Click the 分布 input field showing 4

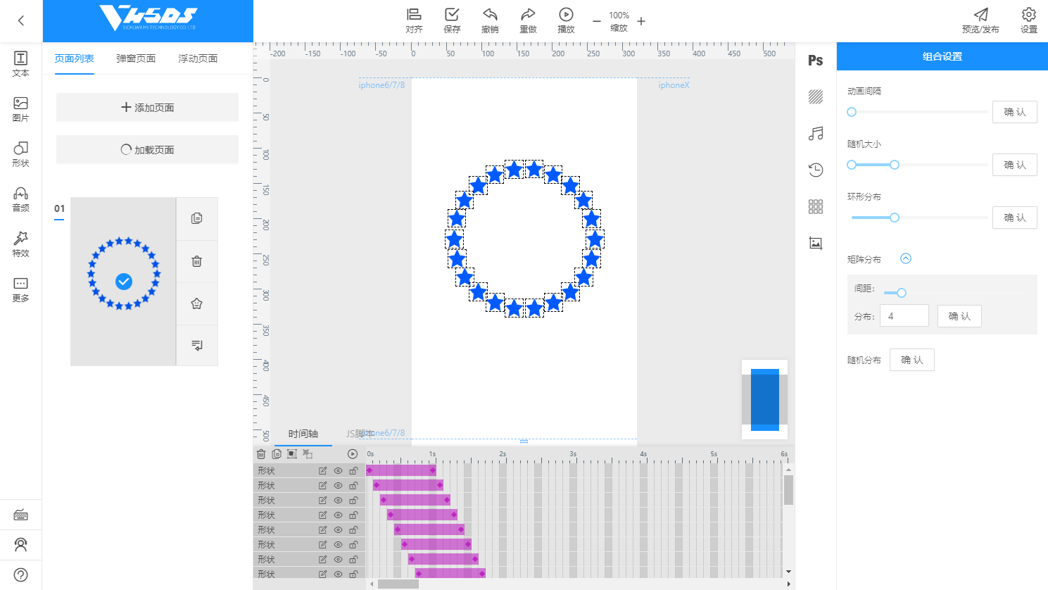pos(904,316)
